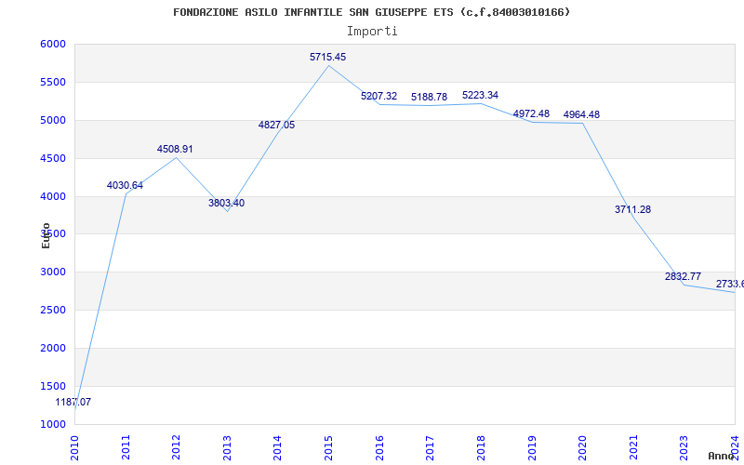Click the 1500 y-axis tick label
744x465 pixels.
tap(53, 386)
